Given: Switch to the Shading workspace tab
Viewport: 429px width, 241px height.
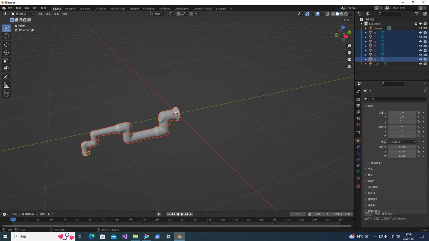Looking at the screenshot, I should click(134, 9).
